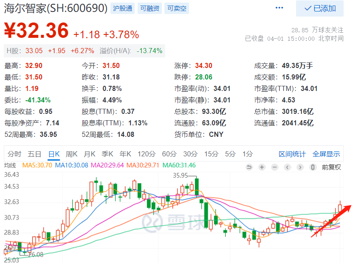Click the 均线 label
The image size is (353, 263).
click(x=10, y=166)
